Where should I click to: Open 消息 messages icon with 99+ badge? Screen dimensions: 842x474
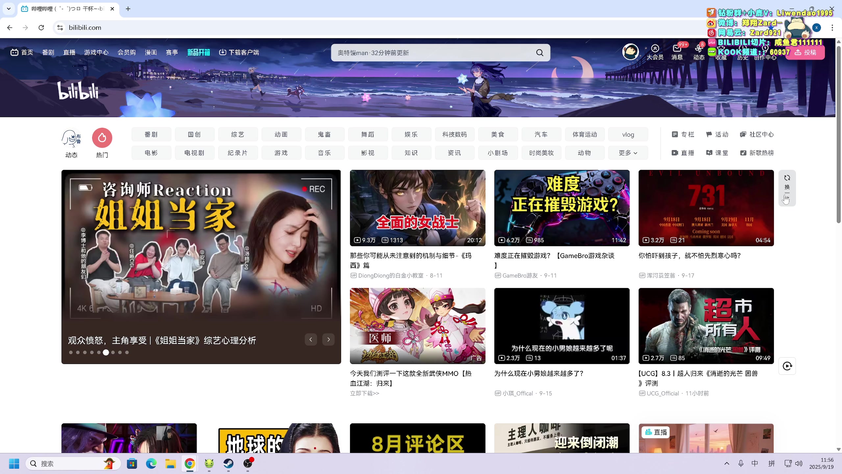(677, 52)
